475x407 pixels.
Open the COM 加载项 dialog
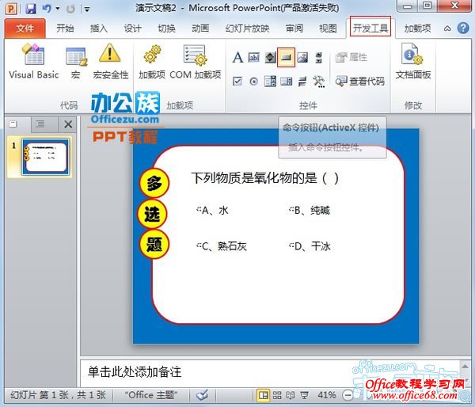[195, 62]
